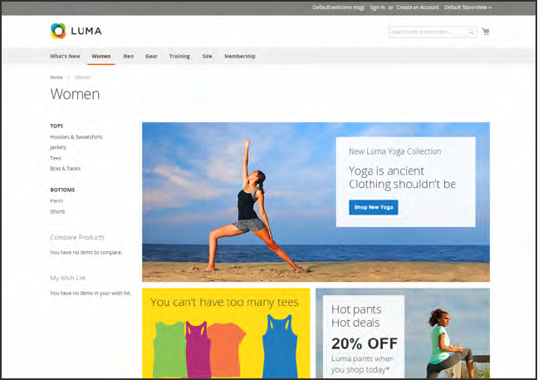The image size is (538, 380).
Task: Click the Home breadcrumb link
Action: click(56, 77)
